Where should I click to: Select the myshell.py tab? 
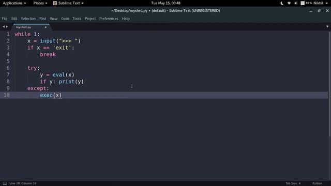[x=31, y=27]
